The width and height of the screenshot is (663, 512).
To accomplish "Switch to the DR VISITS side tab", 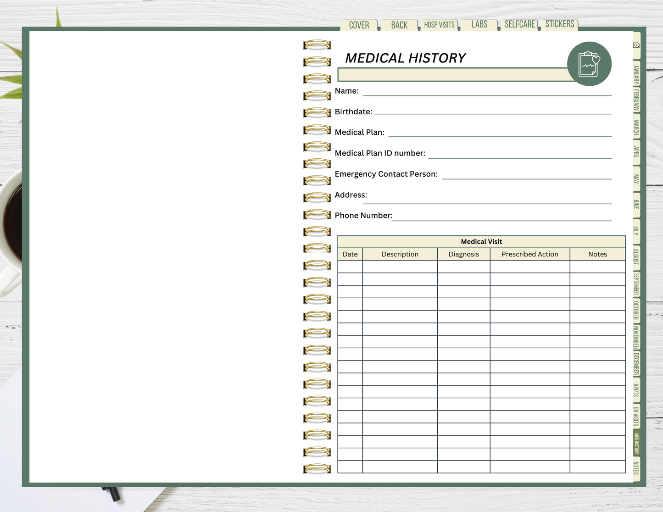I will (x=636, y=416).
